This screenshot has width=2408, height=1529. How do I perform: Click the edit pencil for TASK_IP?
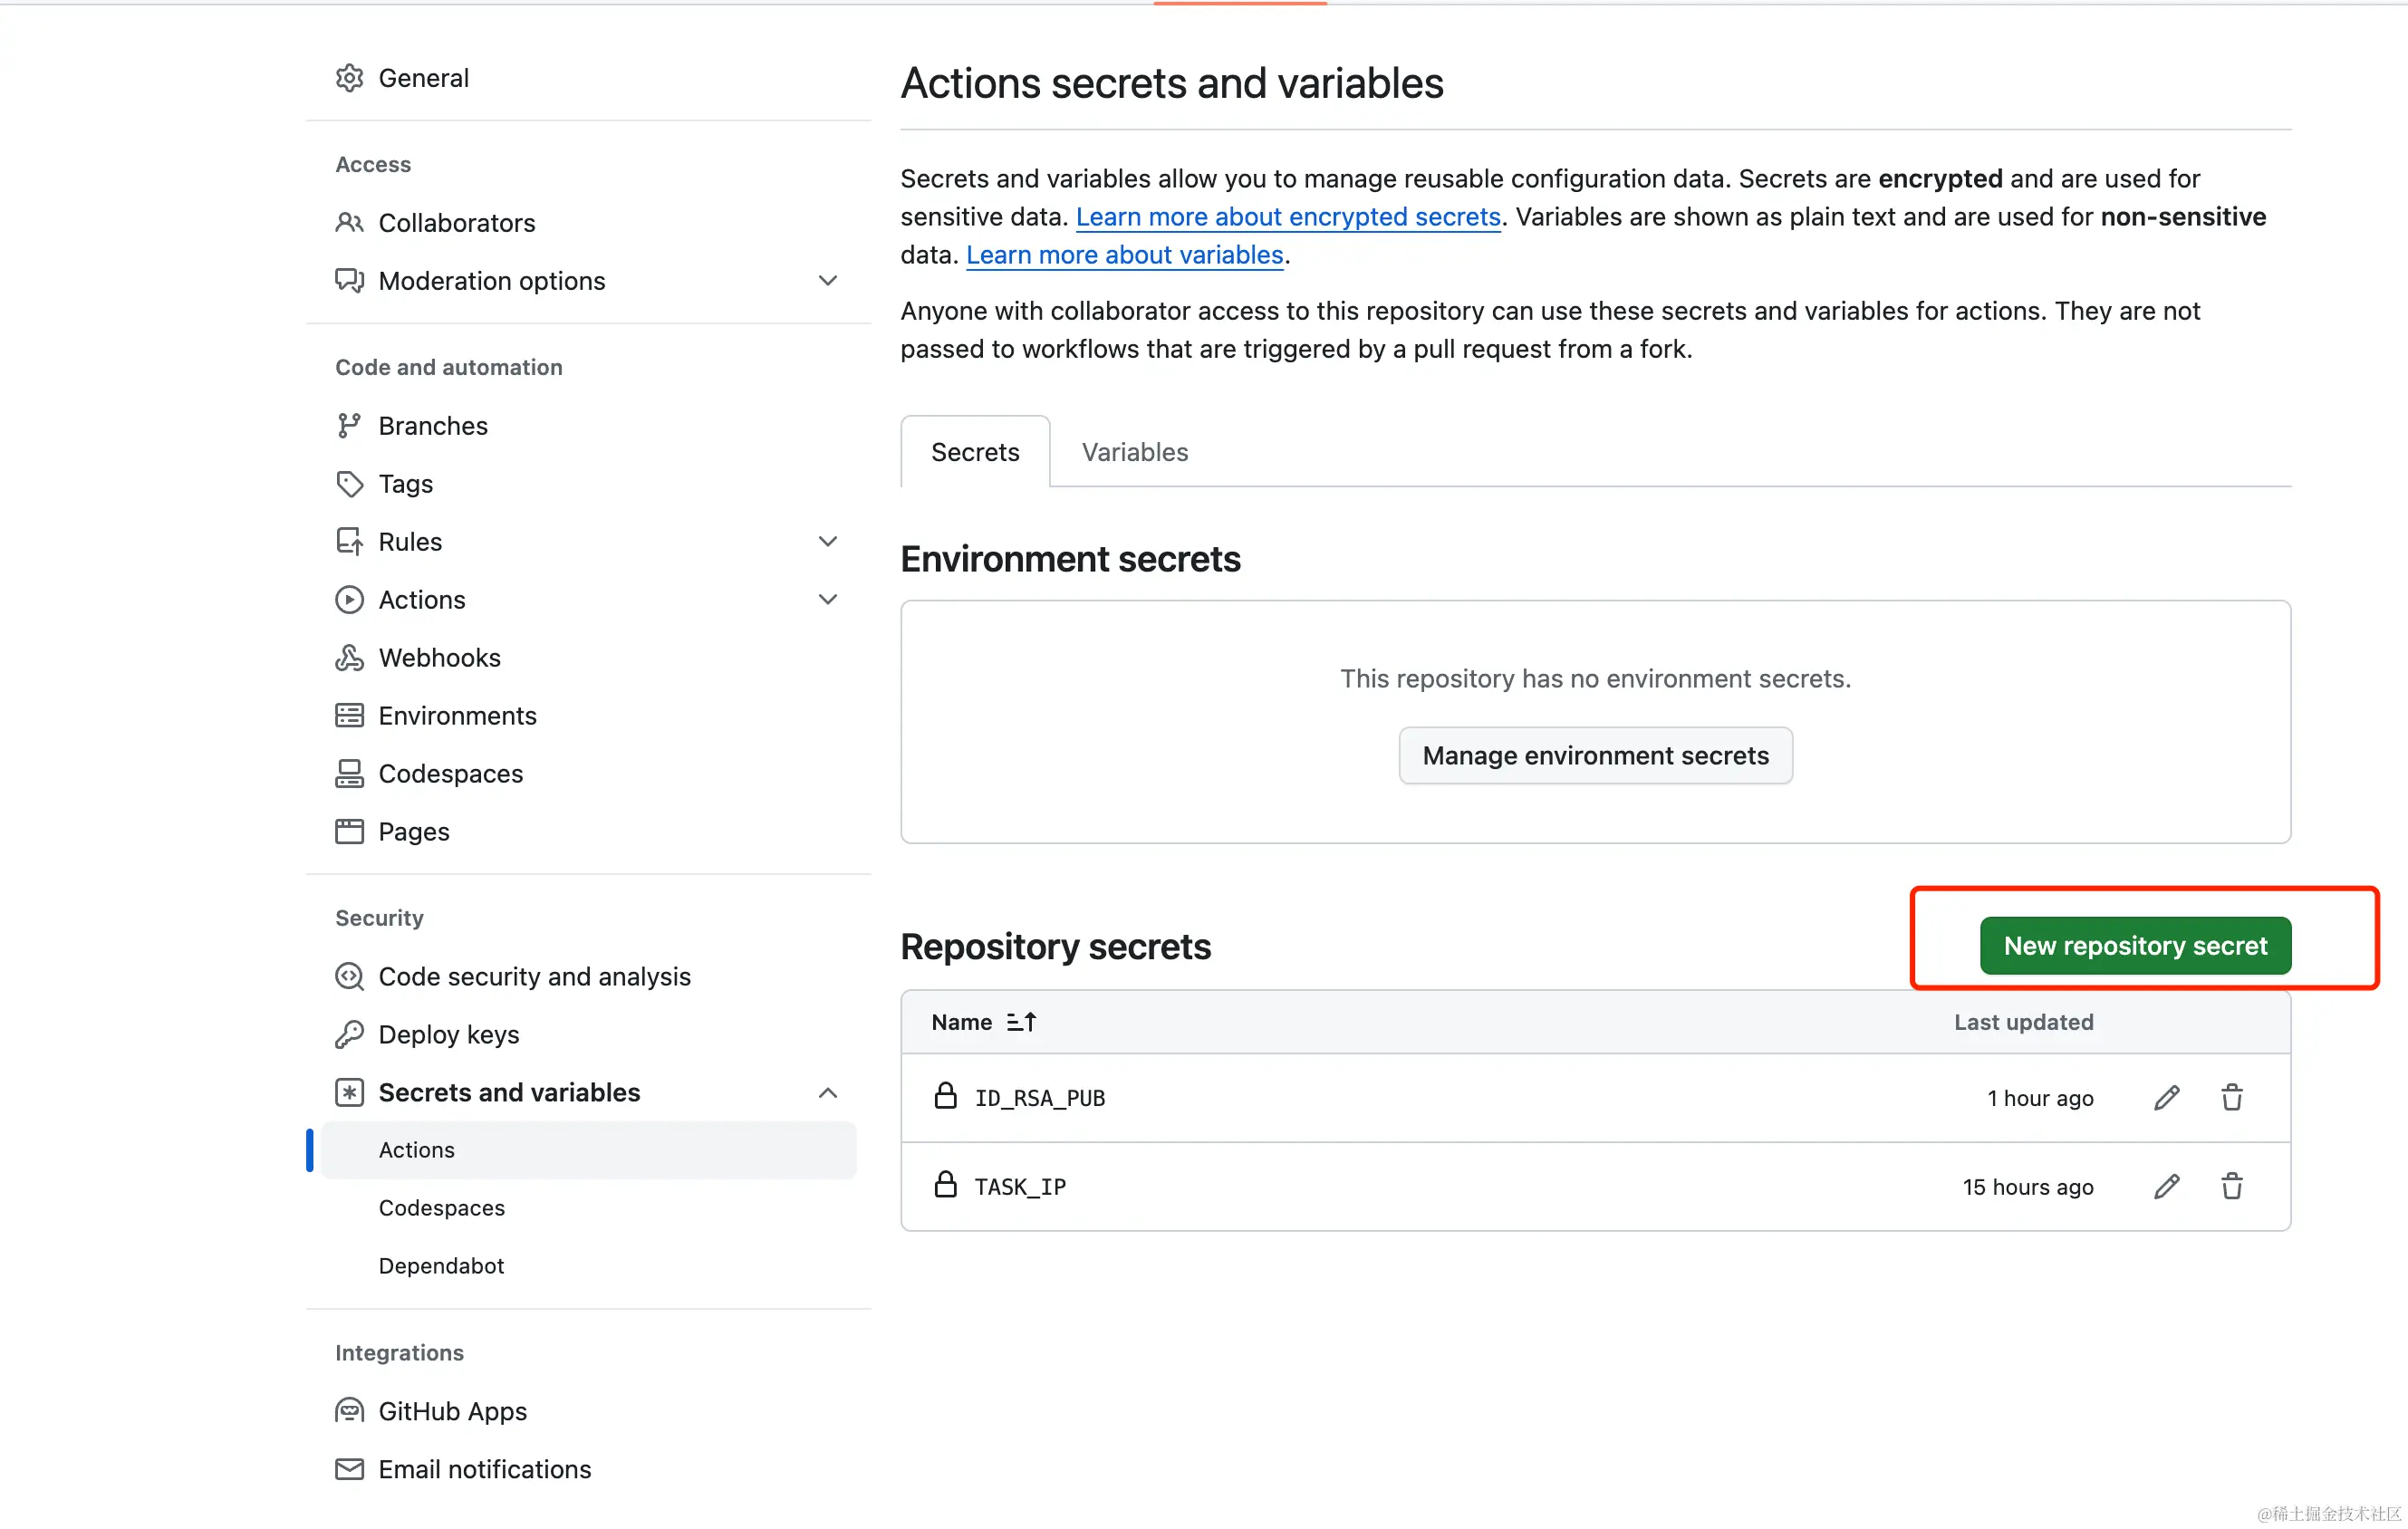coord(2166,1186)
